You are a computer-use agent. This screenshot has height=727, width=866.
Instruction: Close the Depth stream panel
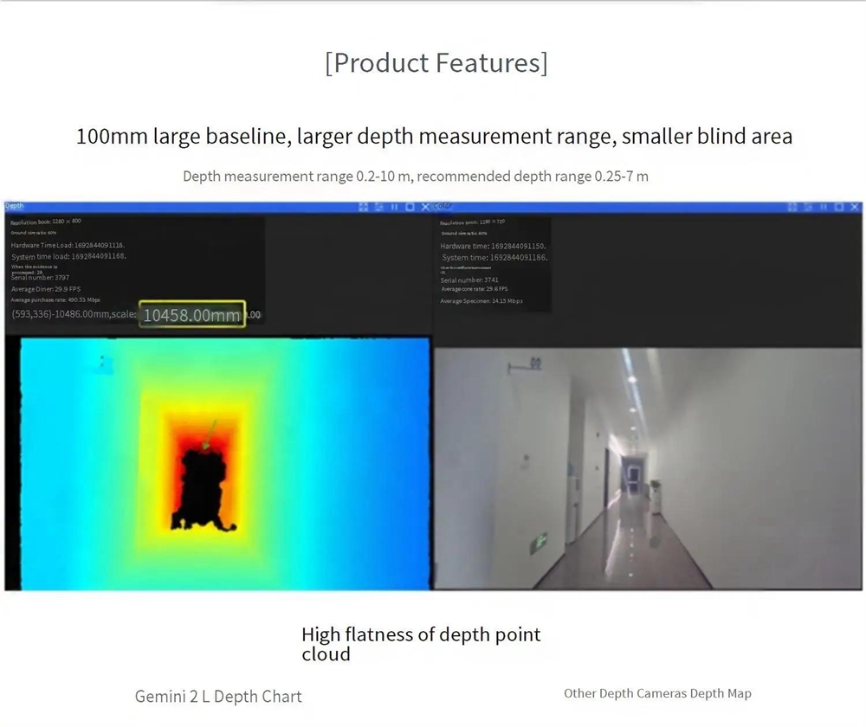point(425,207)
